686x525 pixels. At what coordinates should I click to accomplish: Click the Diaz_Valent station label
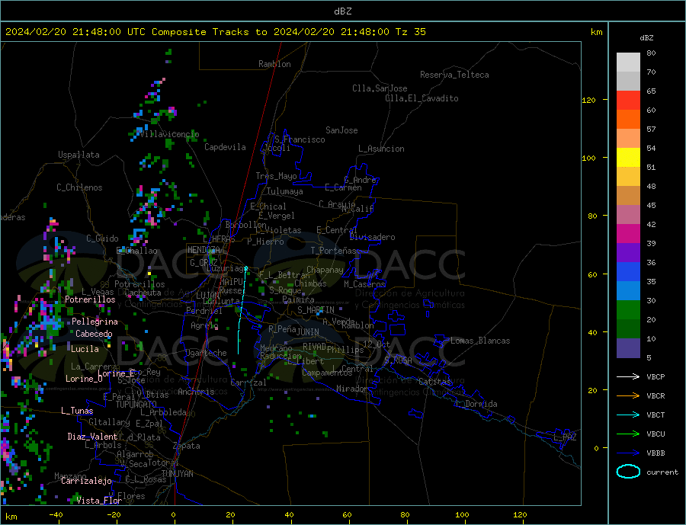(92, 437)
